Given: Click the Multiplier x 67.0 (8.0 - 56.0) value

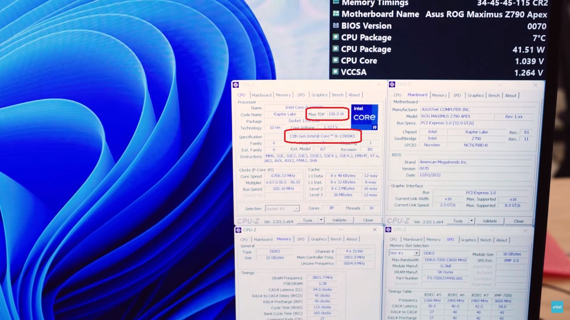Looking at the screenshot, I should [x=283, y=182].
